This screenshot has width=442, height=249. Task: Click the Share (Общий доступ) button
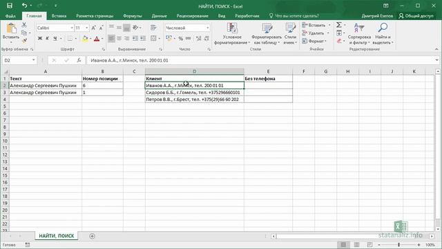tap(416, 16)
